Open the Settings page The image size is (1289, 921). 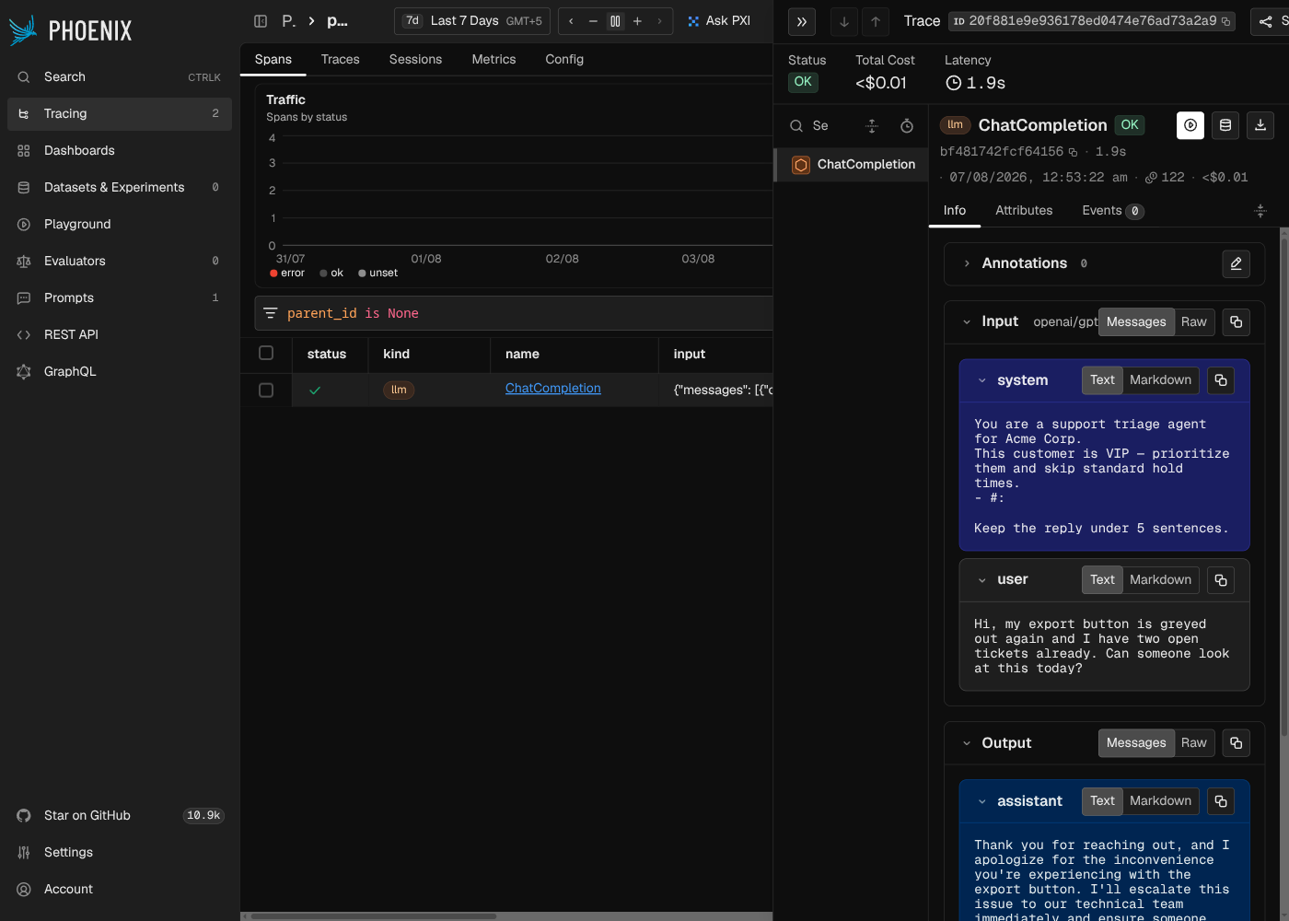click(x=120, y=852)
